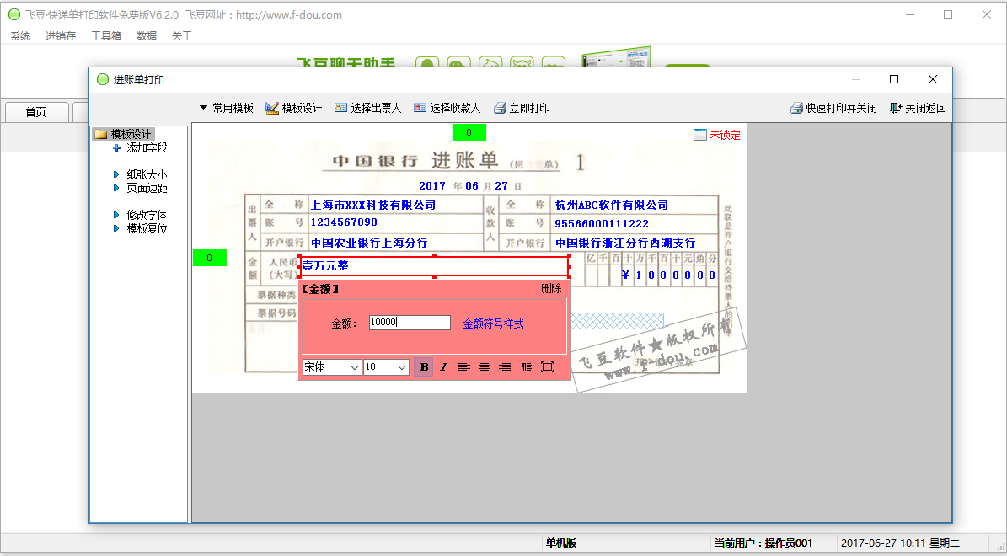Align the 金额 field text left
This screenshot has height=556, width=1007.
tap(464, 367)
